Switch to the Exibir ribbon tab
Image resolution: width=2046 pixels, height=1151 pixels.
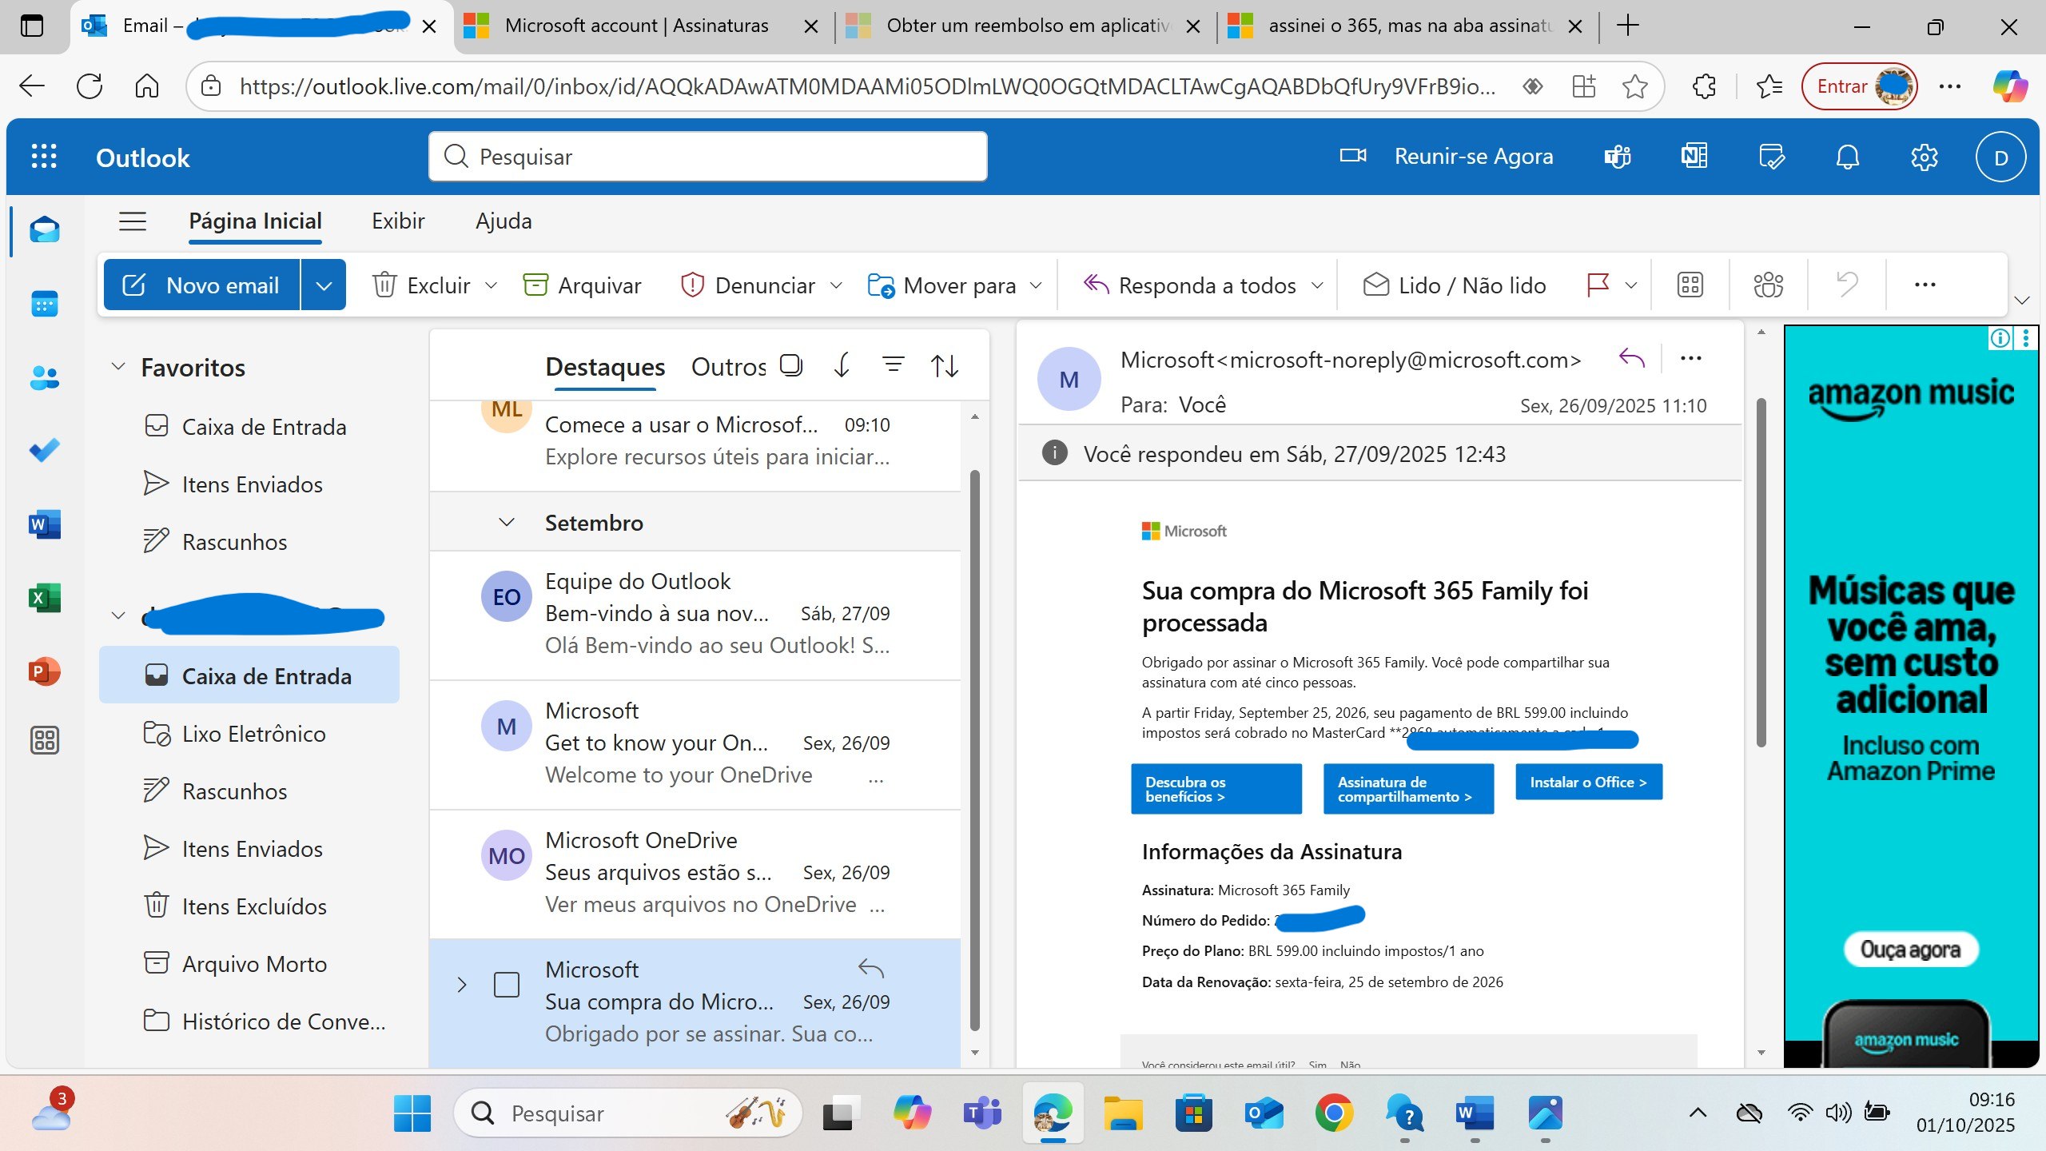[x=398, y=221]
